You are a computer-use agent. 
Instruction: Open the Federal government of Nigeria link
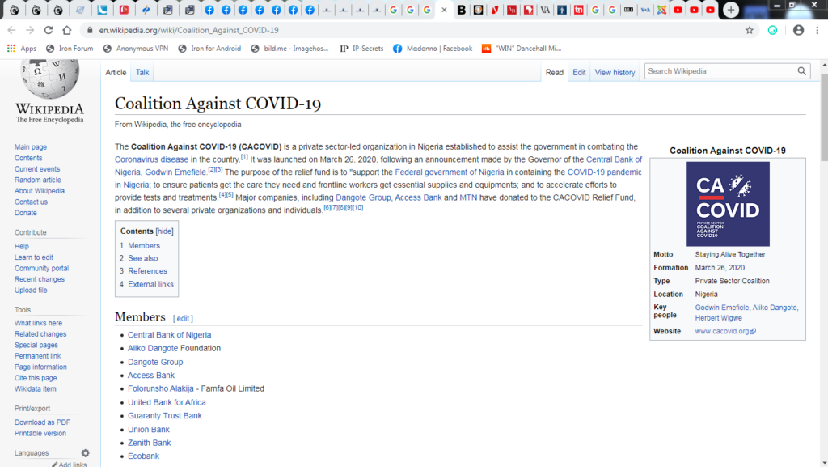450,172
